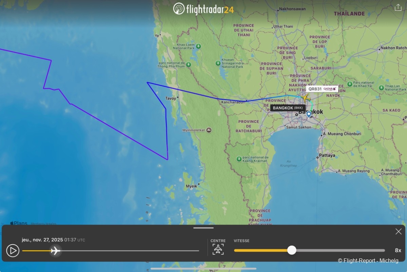
Task: Tap the Flightradar24 logo
Action: [x=203, y=9]
